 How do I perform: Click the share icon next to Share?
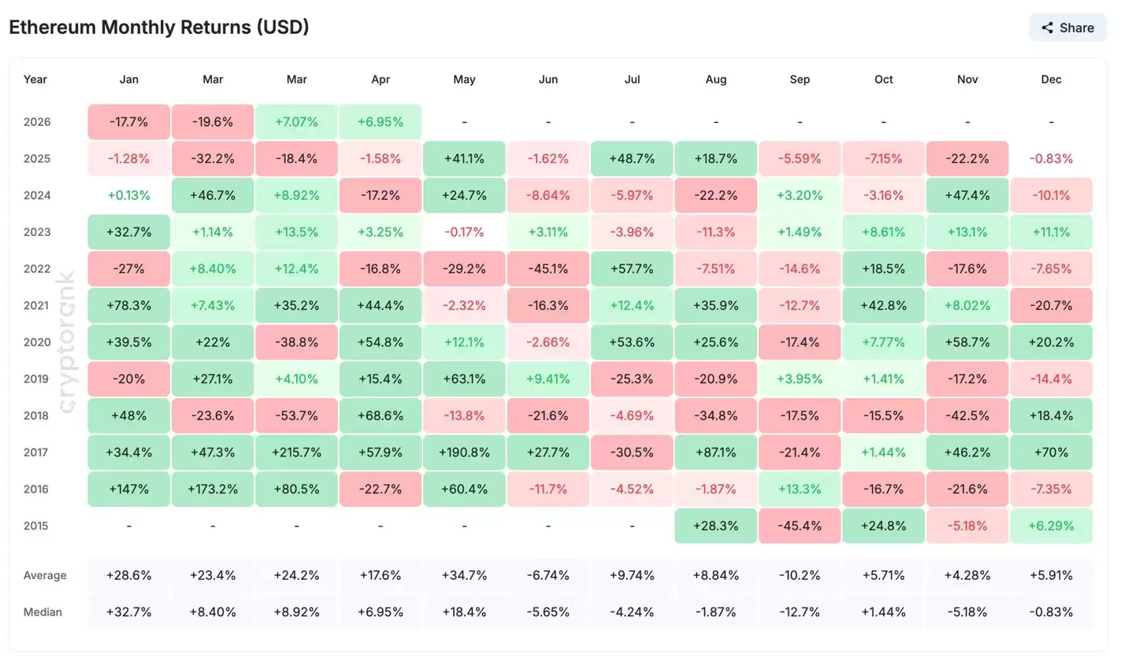click(1048, 28)
